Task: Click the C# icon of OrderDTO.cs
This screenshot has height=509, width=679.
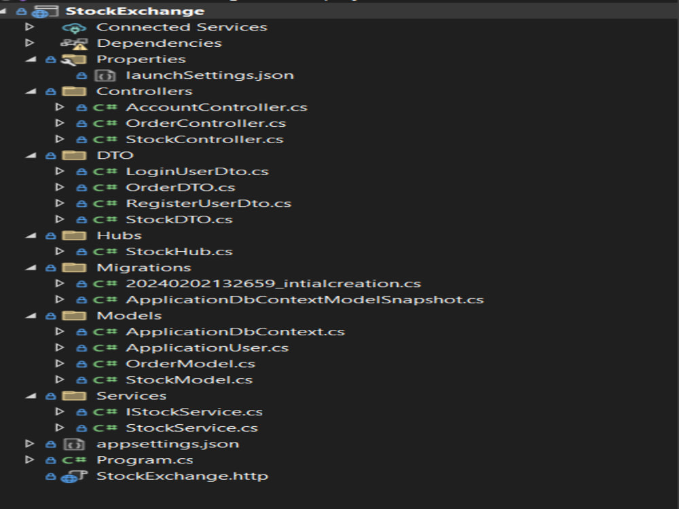Action: [105, 188]
